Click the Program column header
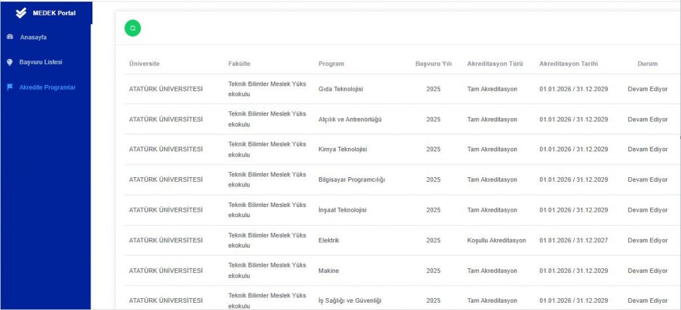This screenshot has height=310, width=681. [331, 64]
